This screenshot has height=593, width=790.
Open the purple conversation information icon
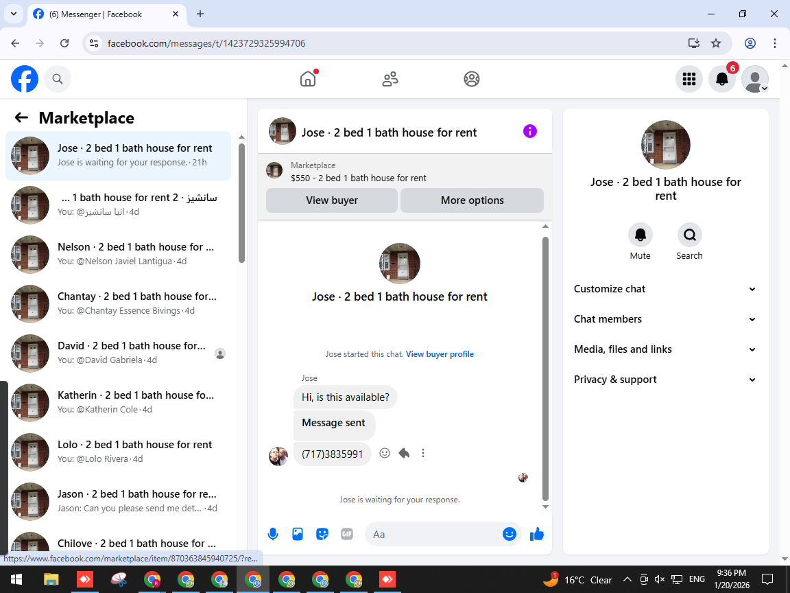(530, 131)
